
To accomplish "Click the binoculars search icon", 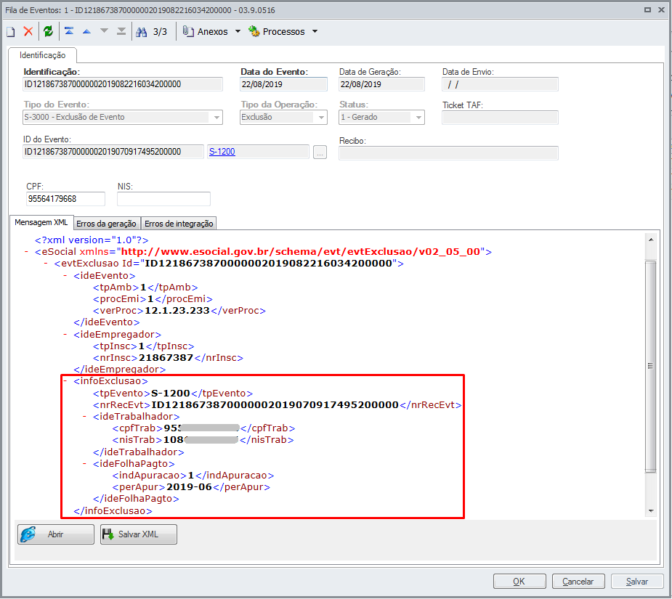I will pos(142,32).
